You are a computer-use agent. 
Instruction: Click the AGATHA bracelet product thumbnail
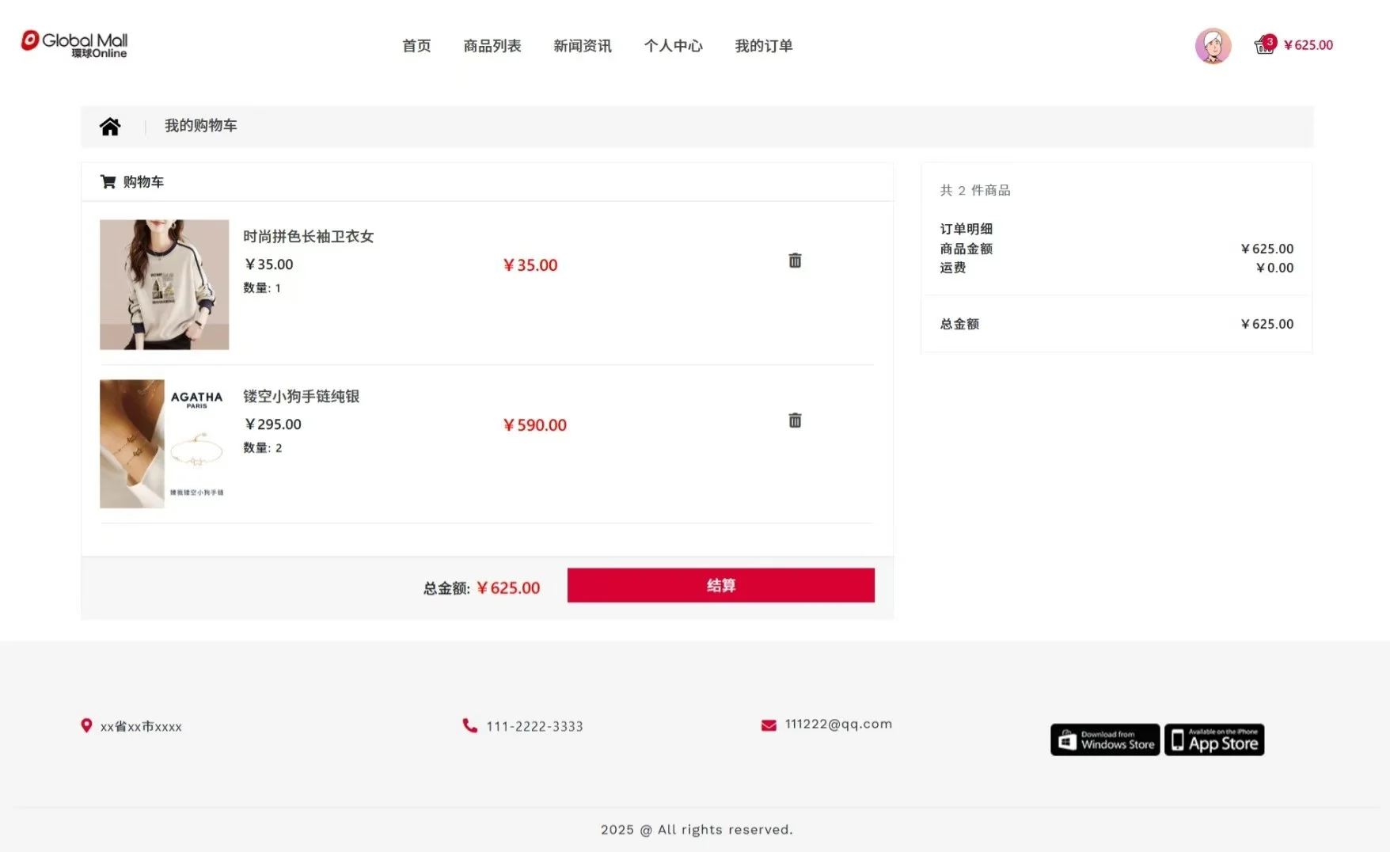164,443
